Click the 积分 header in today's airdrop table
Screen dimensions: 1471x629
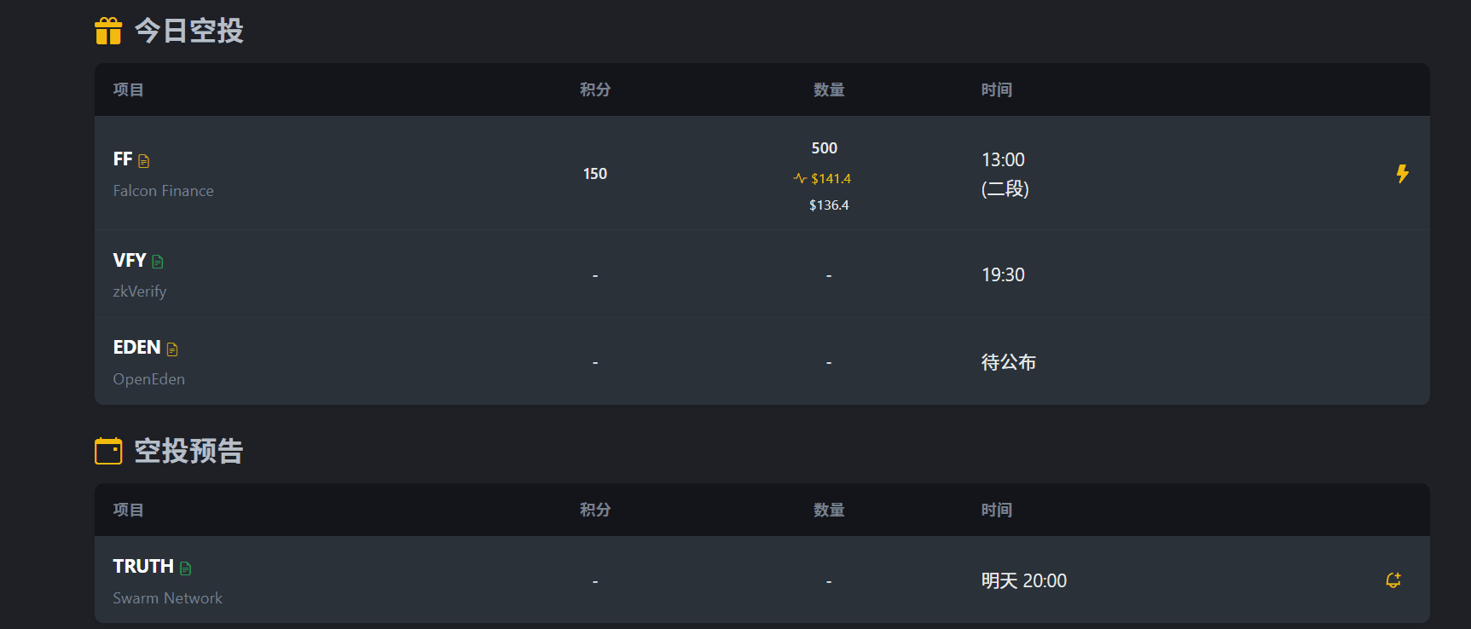click(x=595, y=89)
